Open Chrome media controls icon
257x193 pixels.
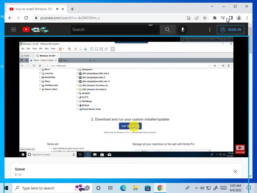point(223,18)
